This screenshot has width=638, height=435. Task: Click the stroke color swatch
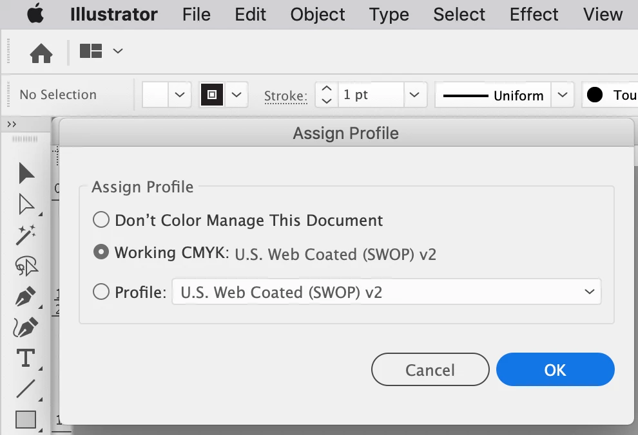212,95
